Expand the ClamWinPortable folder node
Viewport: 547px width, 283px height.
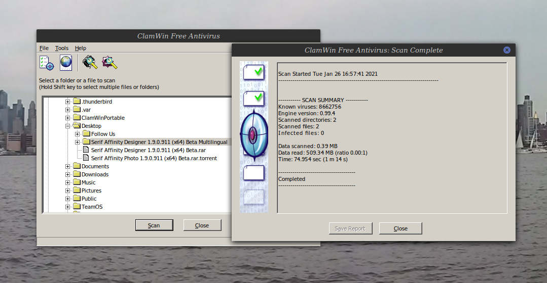[x=67, y=118]
